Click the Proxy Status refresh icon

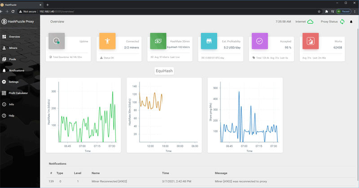pos(342,21)
